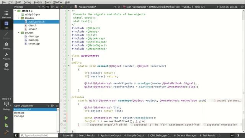Screen dimensions: 245x138
Task: Select qt5dp-5-3.pro in project tree
Action: [32, 15]
